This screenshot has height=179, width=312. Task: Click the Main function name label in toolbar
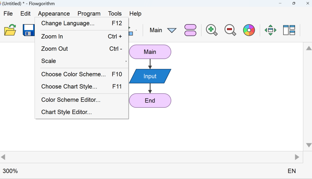tap(156, 30)
